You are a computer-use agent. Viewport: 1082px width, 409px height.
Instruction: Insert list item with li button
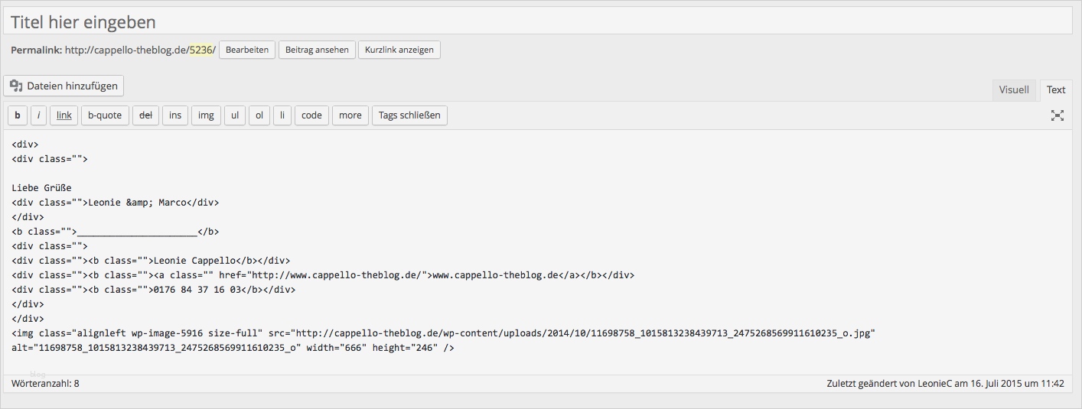pos(282,115)
